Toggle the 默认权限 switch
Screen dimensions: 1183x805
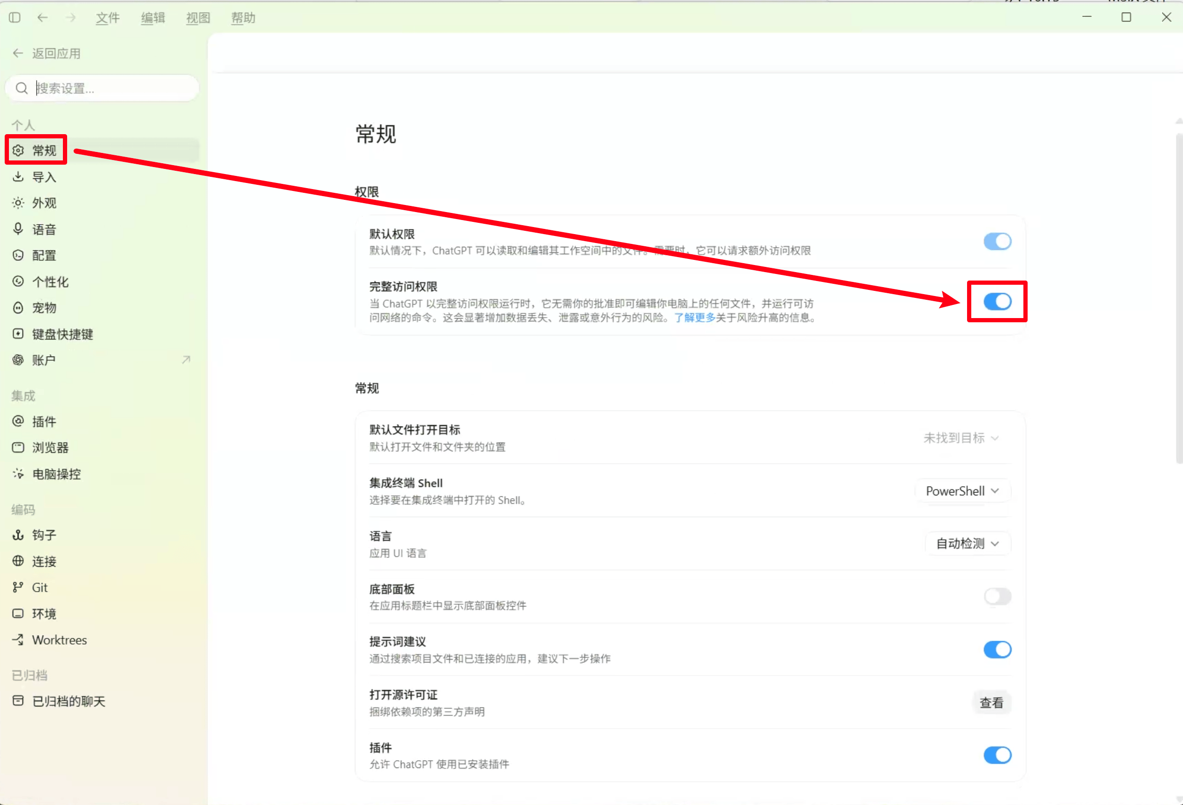pos(997,242)
